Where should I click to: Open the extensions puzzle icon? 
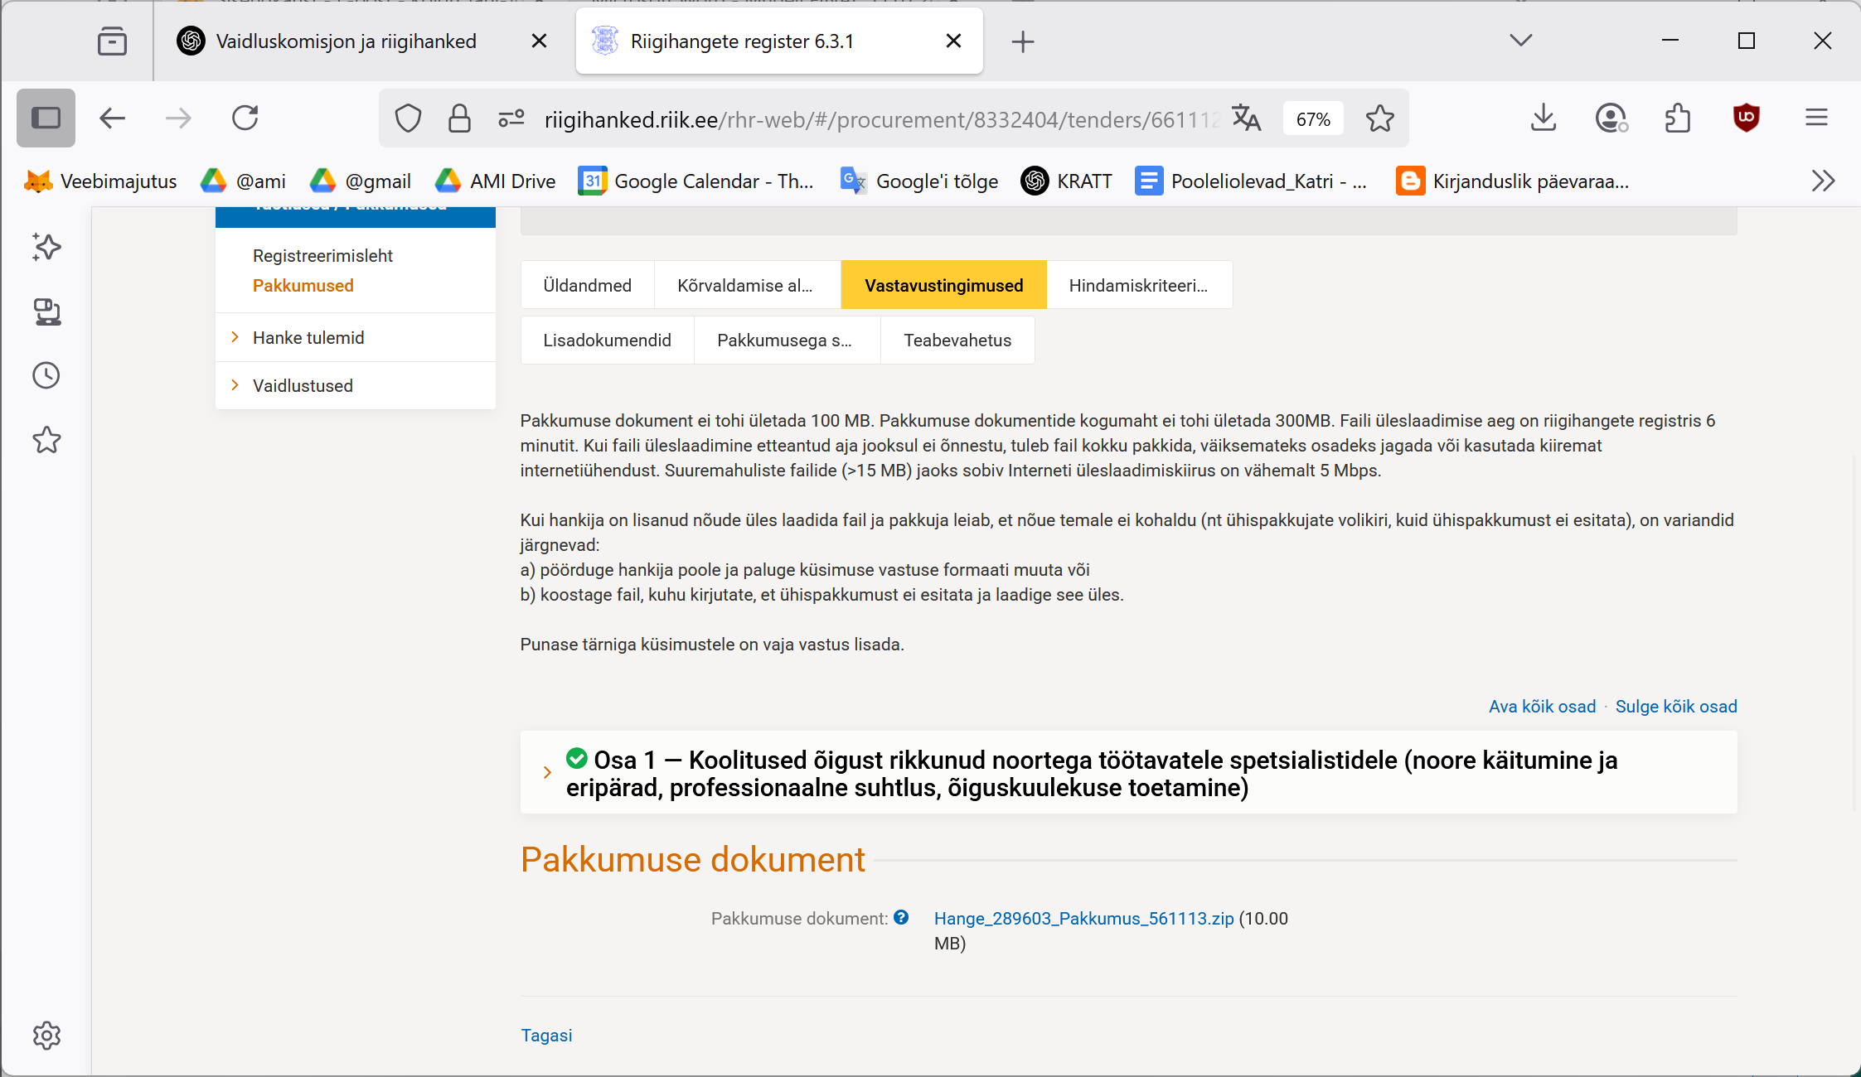click(1678, 118)
